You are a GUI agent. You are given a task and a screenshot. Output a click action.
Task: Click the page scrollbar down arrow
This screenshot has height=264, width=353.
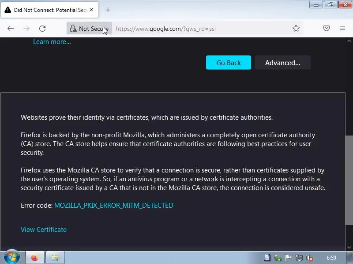(349, 247)
